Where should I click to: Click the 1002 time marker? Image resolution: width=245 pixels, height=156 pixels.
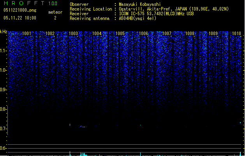[x=50, y=33]
